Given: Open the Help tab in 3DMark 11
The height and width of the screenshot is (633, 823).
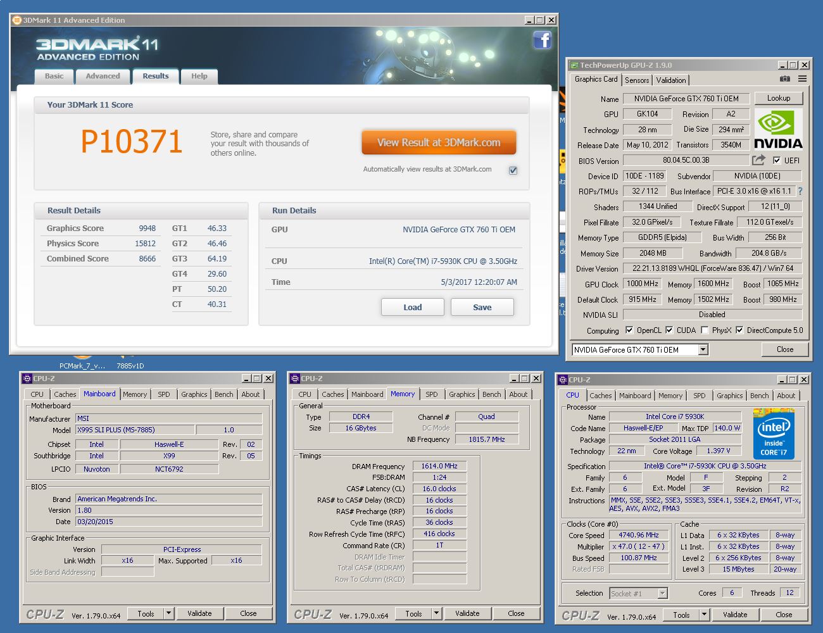Looking at the screenshot, I should click(x=199, y=76).
